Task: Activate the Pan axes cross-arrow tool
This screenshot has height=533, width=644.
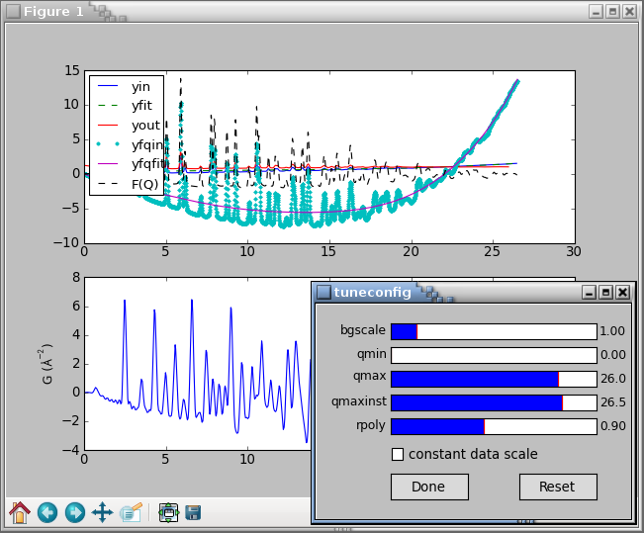Action: [102, 512]
